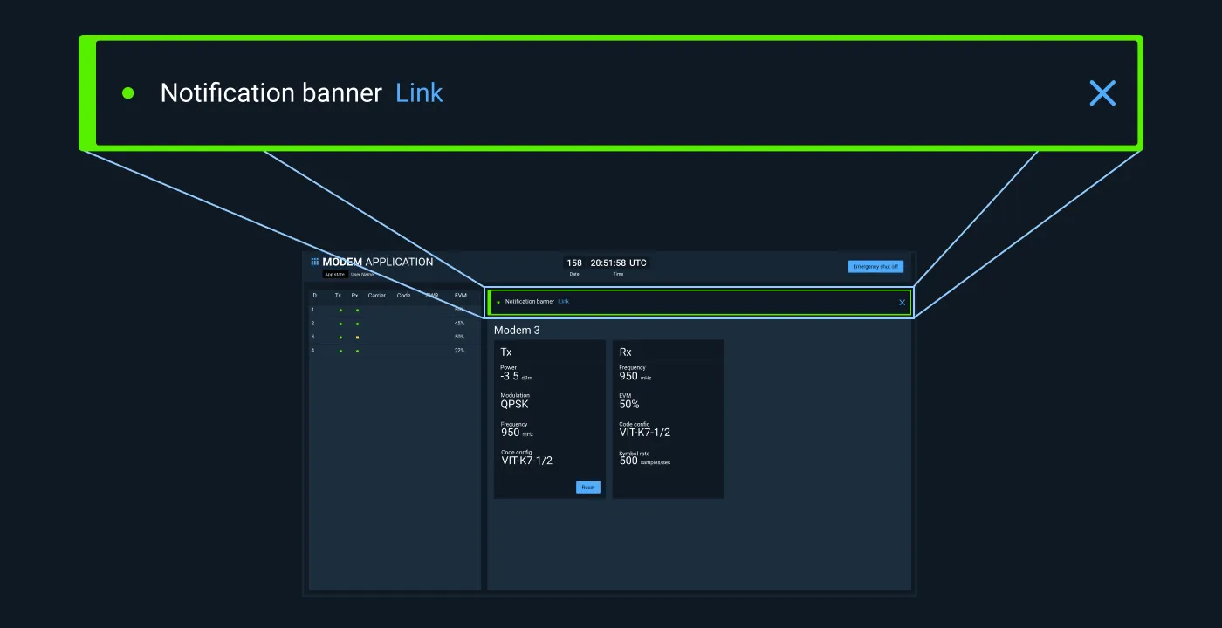Viewport: 1222px width, 628px height.
Task: Dismiss the small banner inside the modem app
Action: (x=902, y=303)
